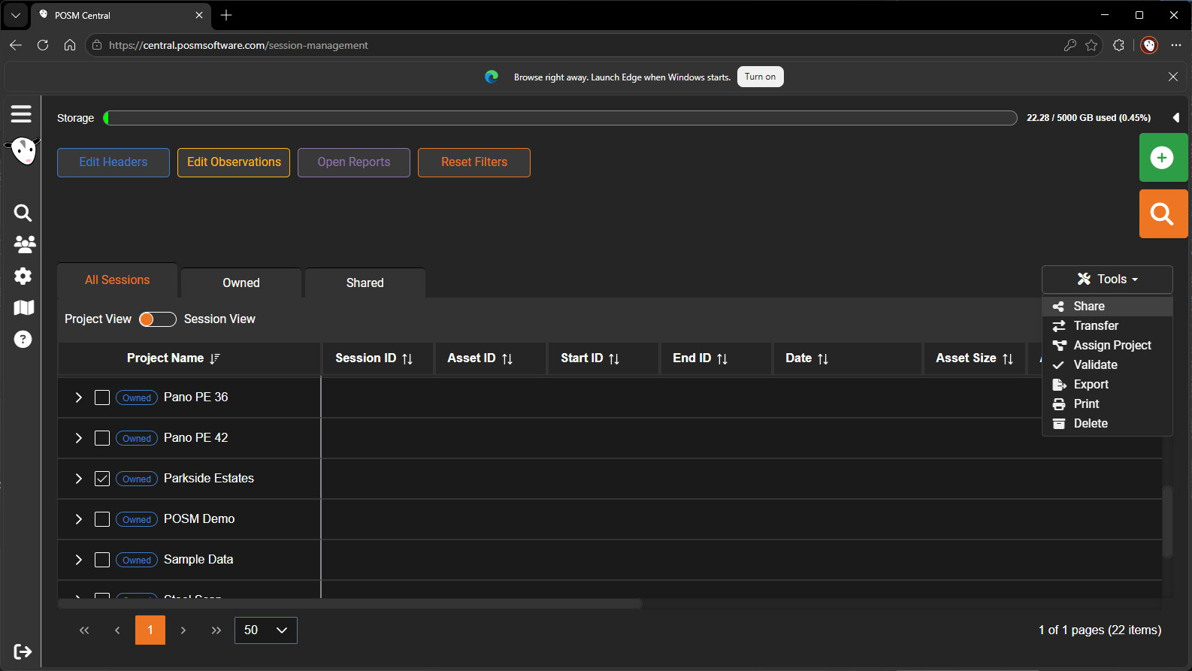The height and width of the screenshot is (671, 1192).
Task: Check the Pano PE 36 checkbox
Action: [x=102, y=397]
